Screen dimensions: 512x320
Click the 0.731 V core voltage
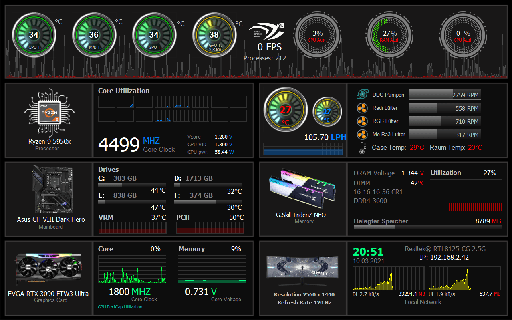tap(201, 292)
